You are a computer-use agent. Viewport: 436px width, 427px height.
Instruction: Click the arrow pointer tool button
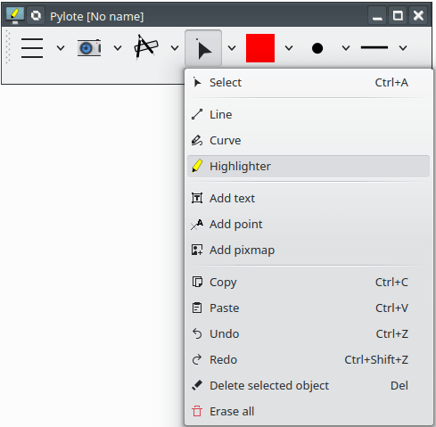[x=203, y=48]
